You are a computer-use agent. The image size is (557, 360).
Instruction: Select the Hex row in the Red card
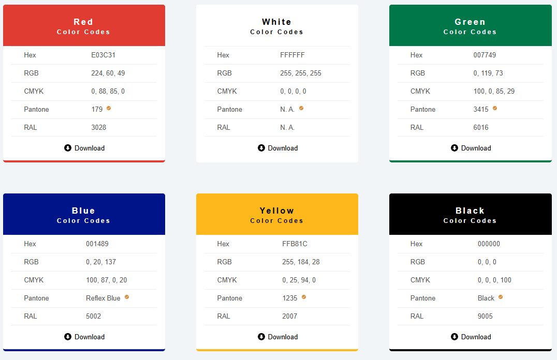click(83, 55)
